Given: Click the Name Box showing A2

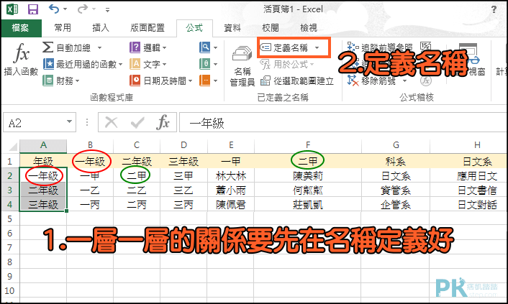Looking at the screenshot, I should [35, 122].
